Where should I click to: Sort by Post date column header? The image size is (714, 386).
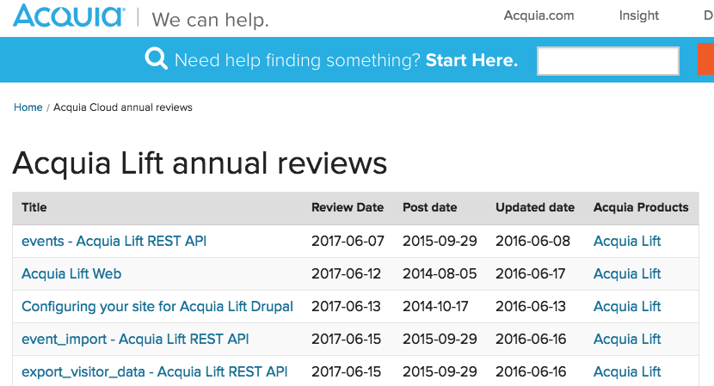pos(429,207)
